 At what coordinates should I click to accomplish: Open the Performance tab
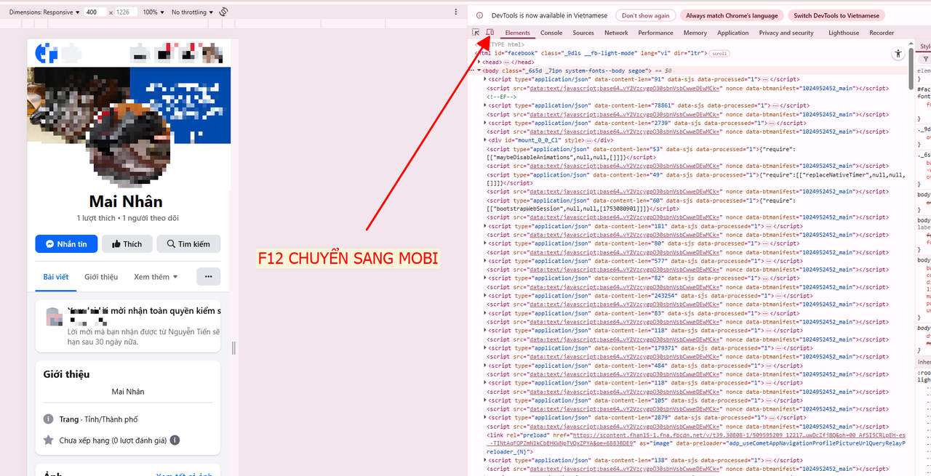pos(656,33)
